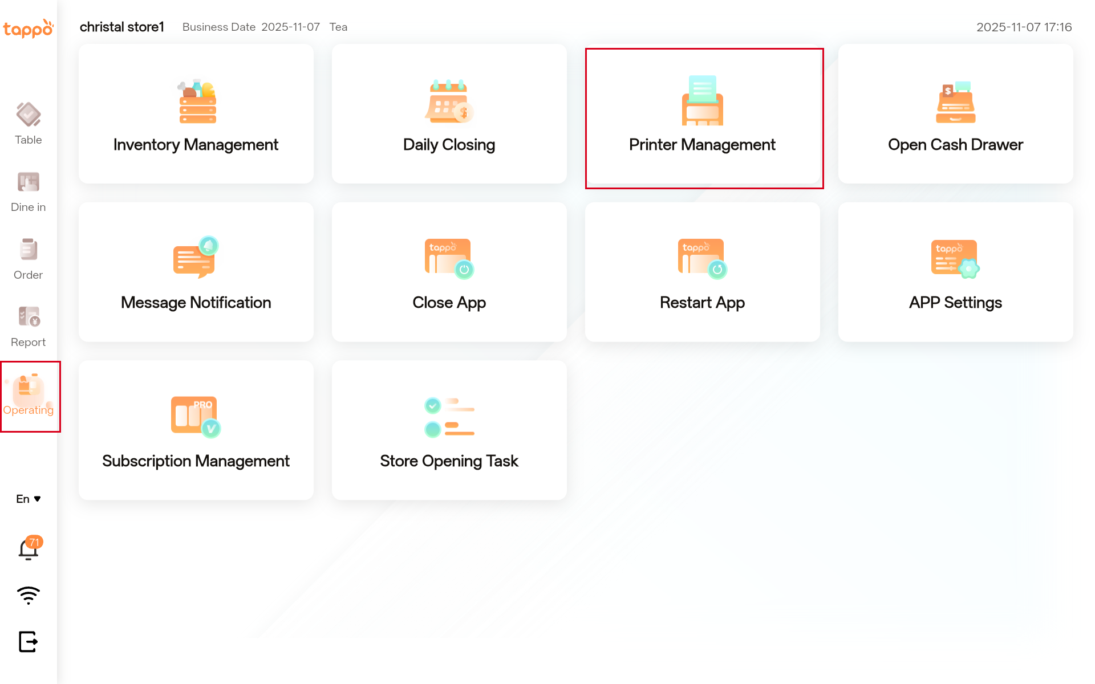Open Message Notification
The width and height of the screenshot is (1095, 684).
(196, 272)
